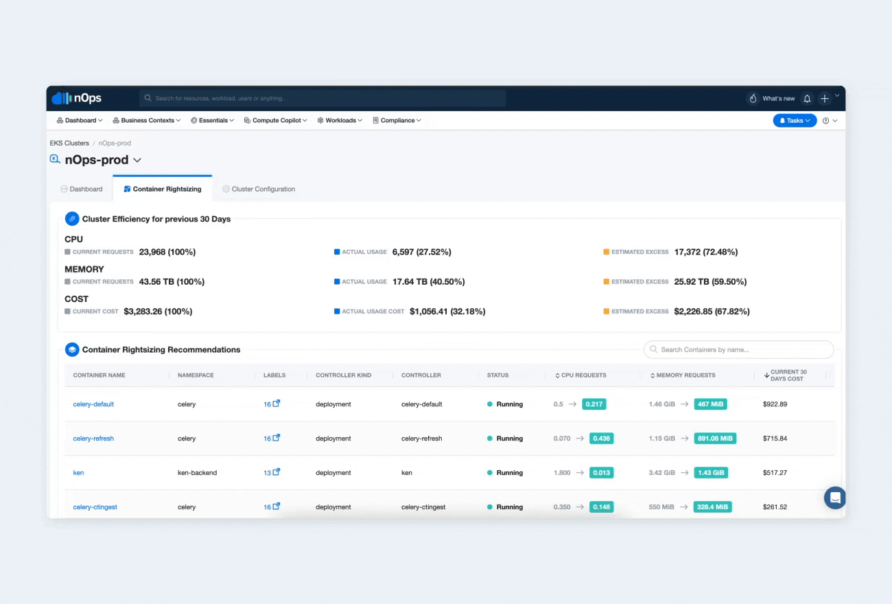Click the CPU estimated excess 17,372 value
The height and width of the screenshot is (604, 892).
pos(706,252)
